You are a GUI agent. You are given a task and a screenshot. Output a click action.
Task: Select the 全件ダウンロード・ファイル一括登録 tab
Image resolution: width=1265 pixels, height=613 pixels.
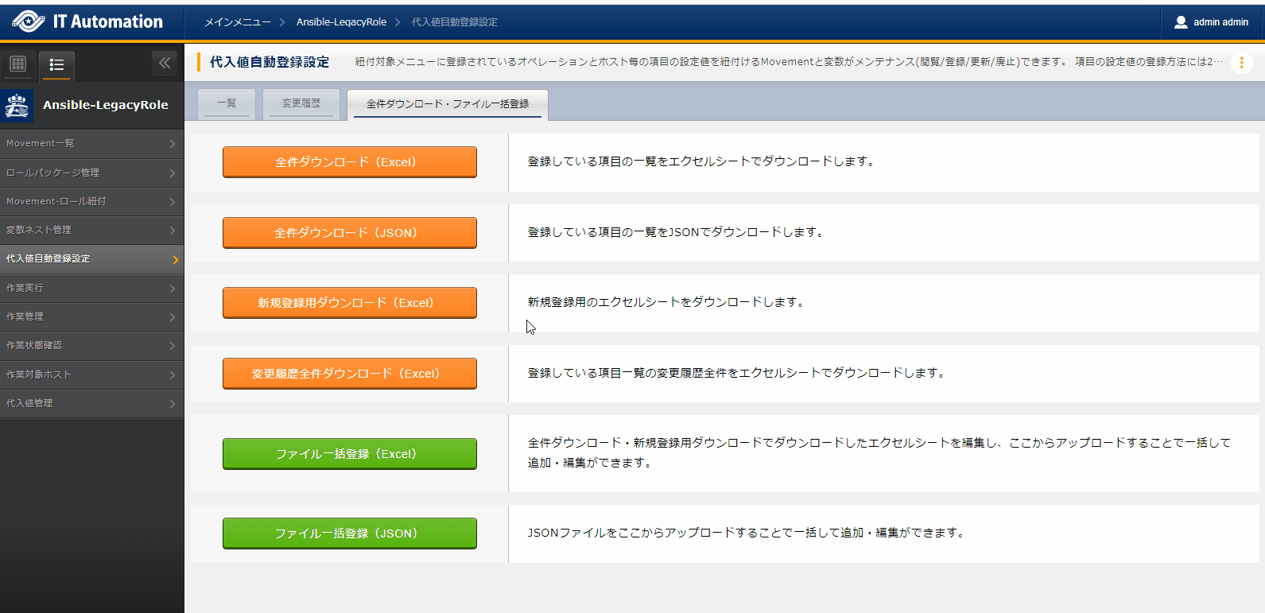pyautogui.click(x=448, y=104)
